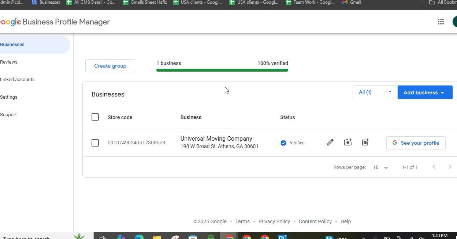Open Support in the left sidebar
This screenshot has height=239, width=457.
[8, 115]
